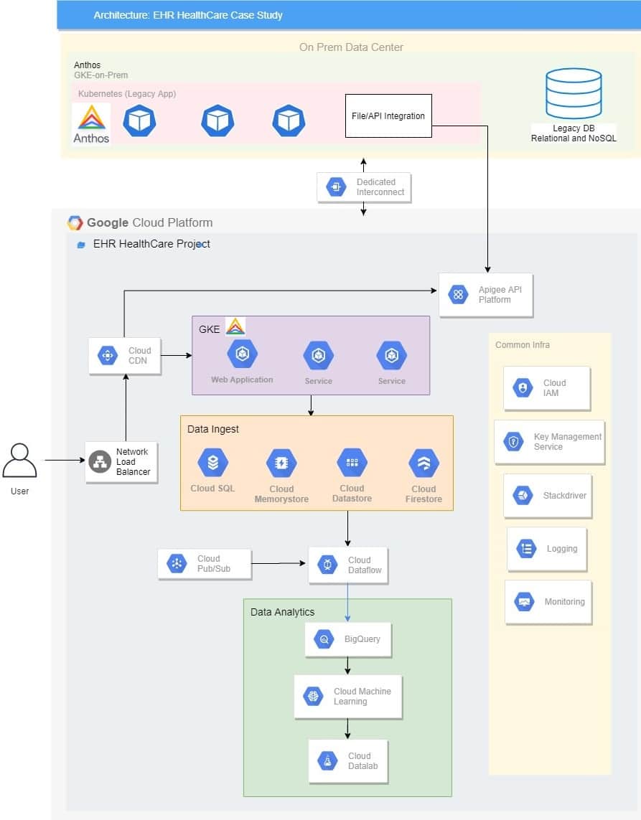This screenshot has height=820, width=641.
Task: Click the 'User' caption under the person
Action: click(x=20, y=491)
